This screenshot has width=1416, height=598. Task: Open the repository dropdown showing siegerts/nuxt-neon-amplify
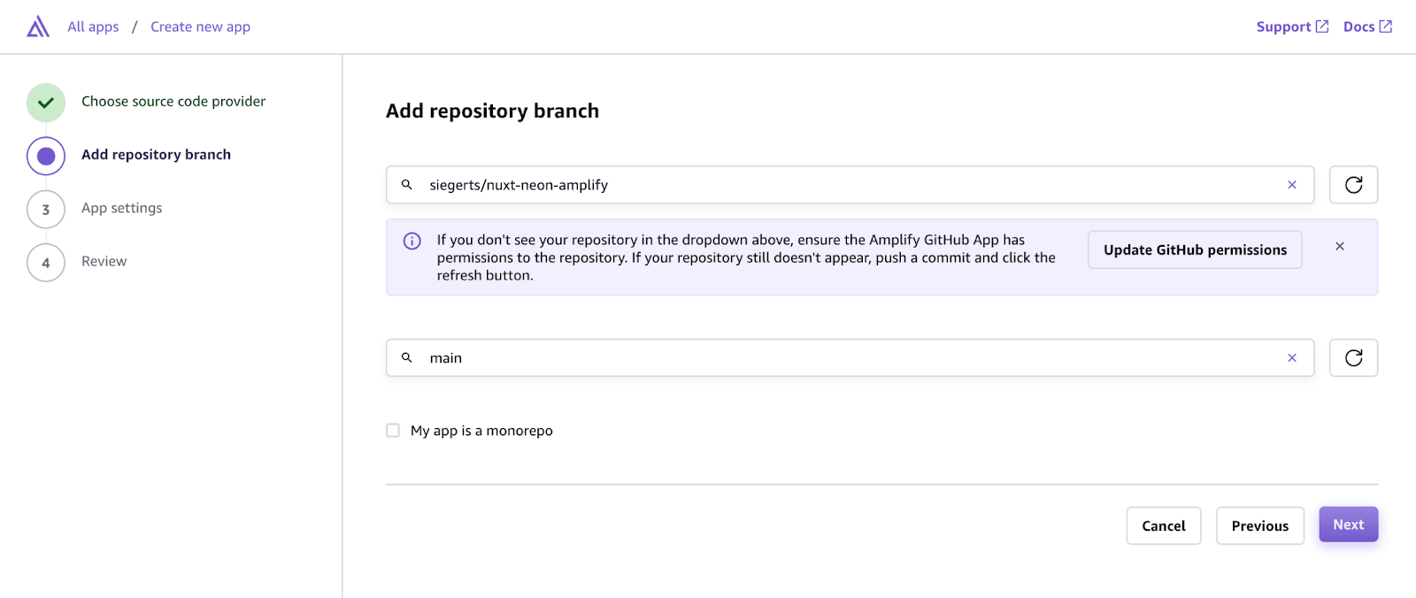pyautogui.click(x=796, y=184)
